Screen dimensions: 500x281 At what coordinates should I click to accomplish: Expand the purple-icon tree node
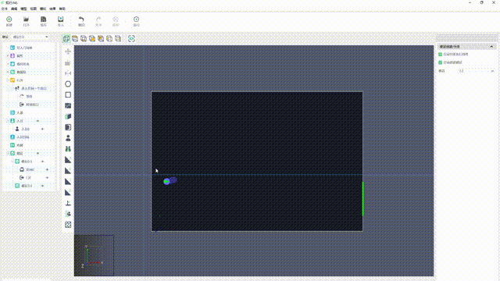click(x=8, y=55)
